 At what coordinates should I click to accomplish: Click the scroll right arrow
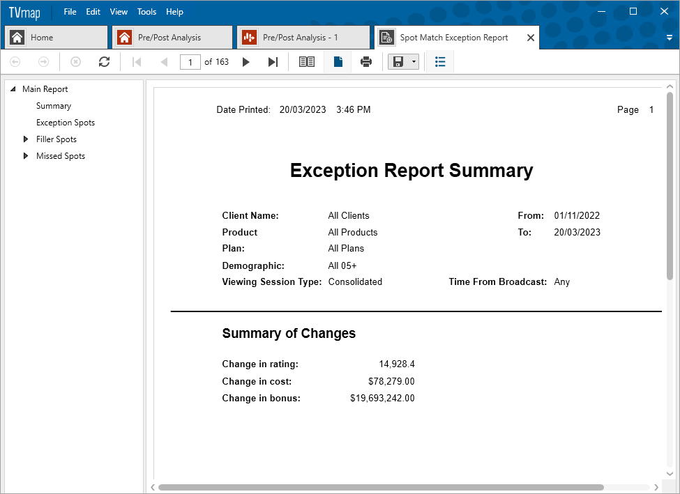tap(656, 487)
